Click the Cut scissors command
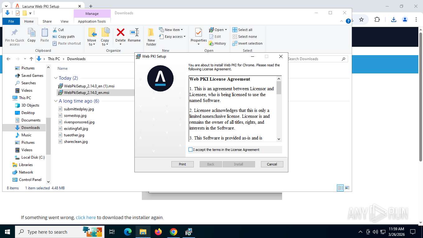This screenshot has height=238, width=423. coord(58,30)
